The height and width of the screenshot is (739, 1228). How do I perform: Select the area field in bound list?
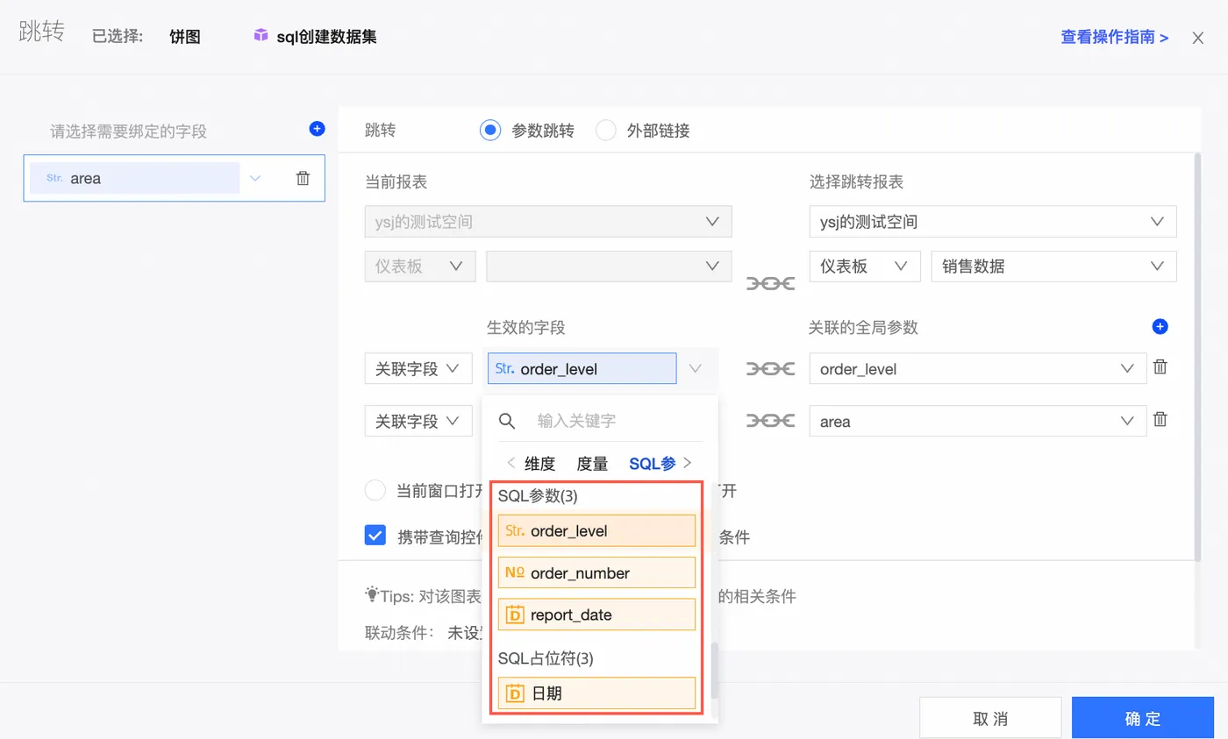(x=135, y=178)
